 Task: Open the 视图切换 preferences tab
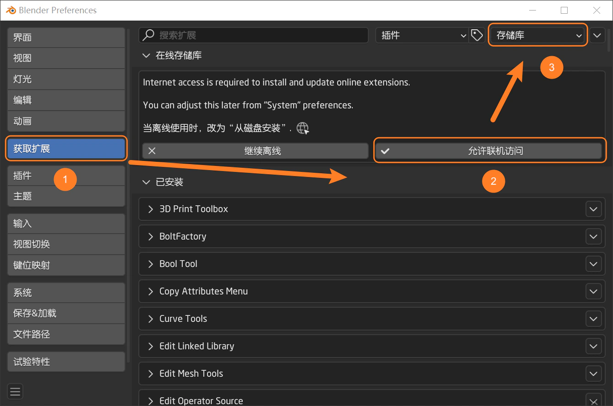point(66,244)
